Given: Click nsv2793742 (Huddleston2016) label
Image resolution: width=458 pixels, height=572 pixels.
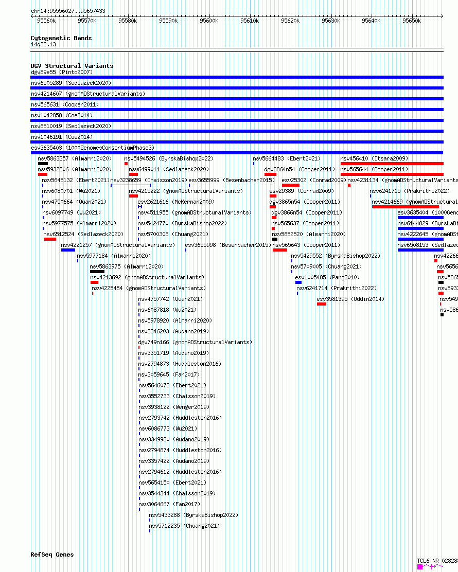Looking at the screenshot, I should pyautogui.click(x=180, y=418).
